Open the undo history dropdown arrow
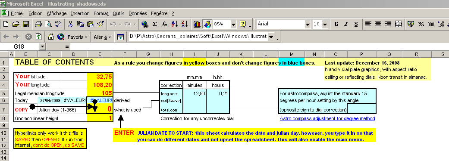Image resolution: width=449 pixels, height=161 pixels. click(x=120, y=24)
